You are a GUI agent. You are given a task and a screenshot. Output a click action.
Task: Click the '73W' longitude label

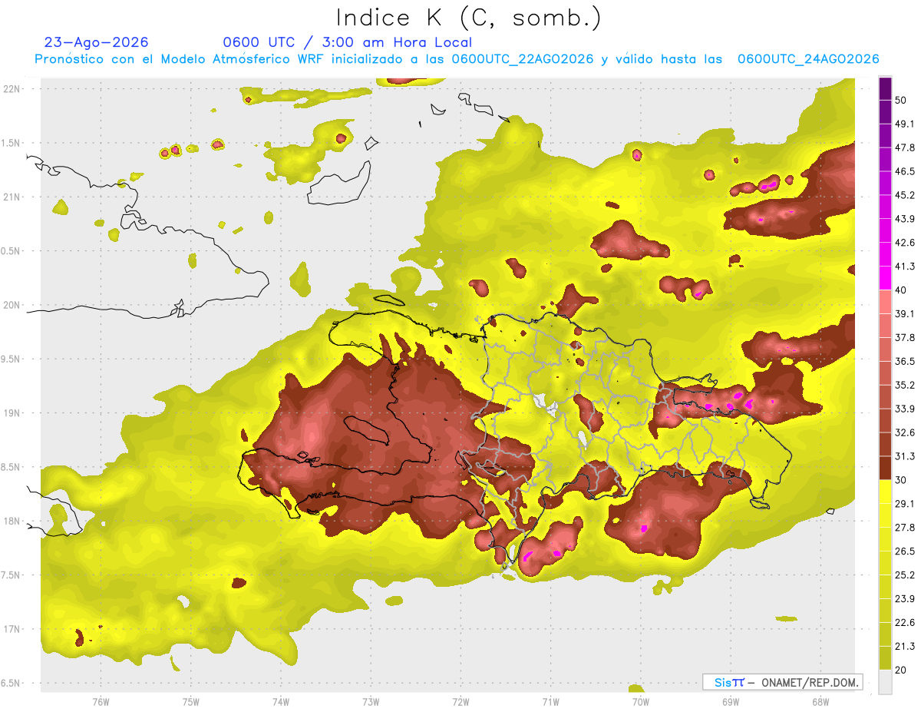pos(371,702)
